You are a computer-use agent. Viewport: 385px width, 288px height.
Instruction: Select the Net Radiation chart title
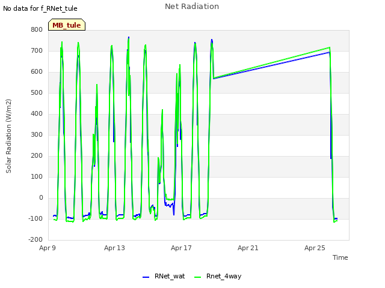coord(192,7)
